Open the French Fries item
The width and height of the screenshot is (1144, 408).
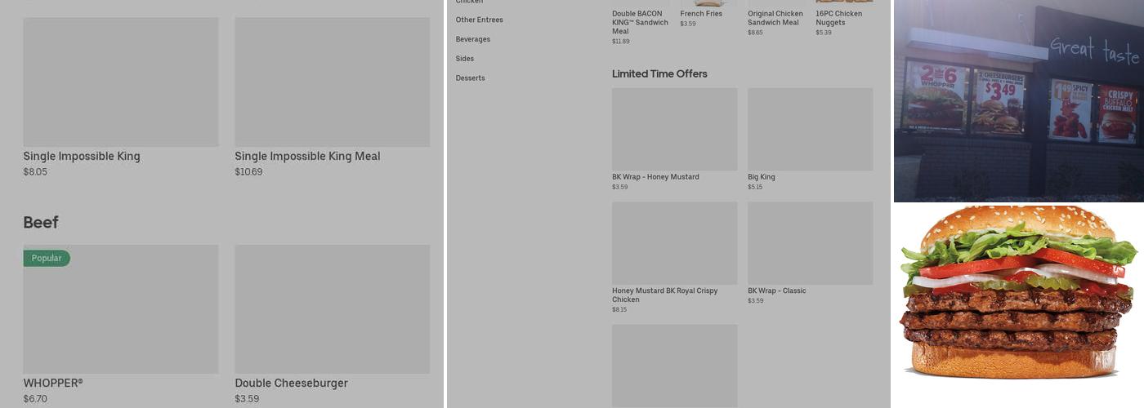pos(699,14)
